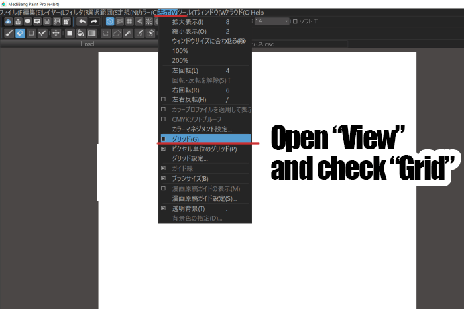Open 漫画原稿ガイド設定(S)... settings

205,199
